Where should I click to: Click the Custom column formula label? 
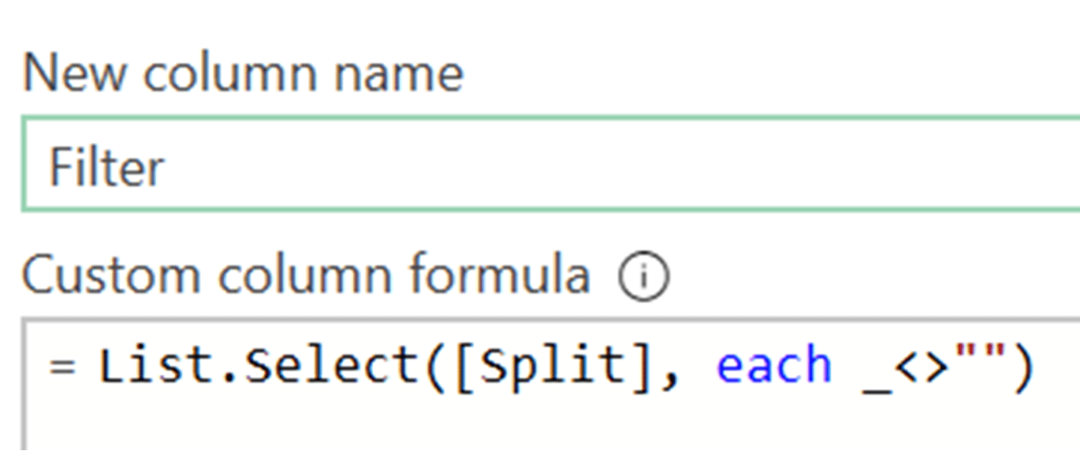[306, 275]
